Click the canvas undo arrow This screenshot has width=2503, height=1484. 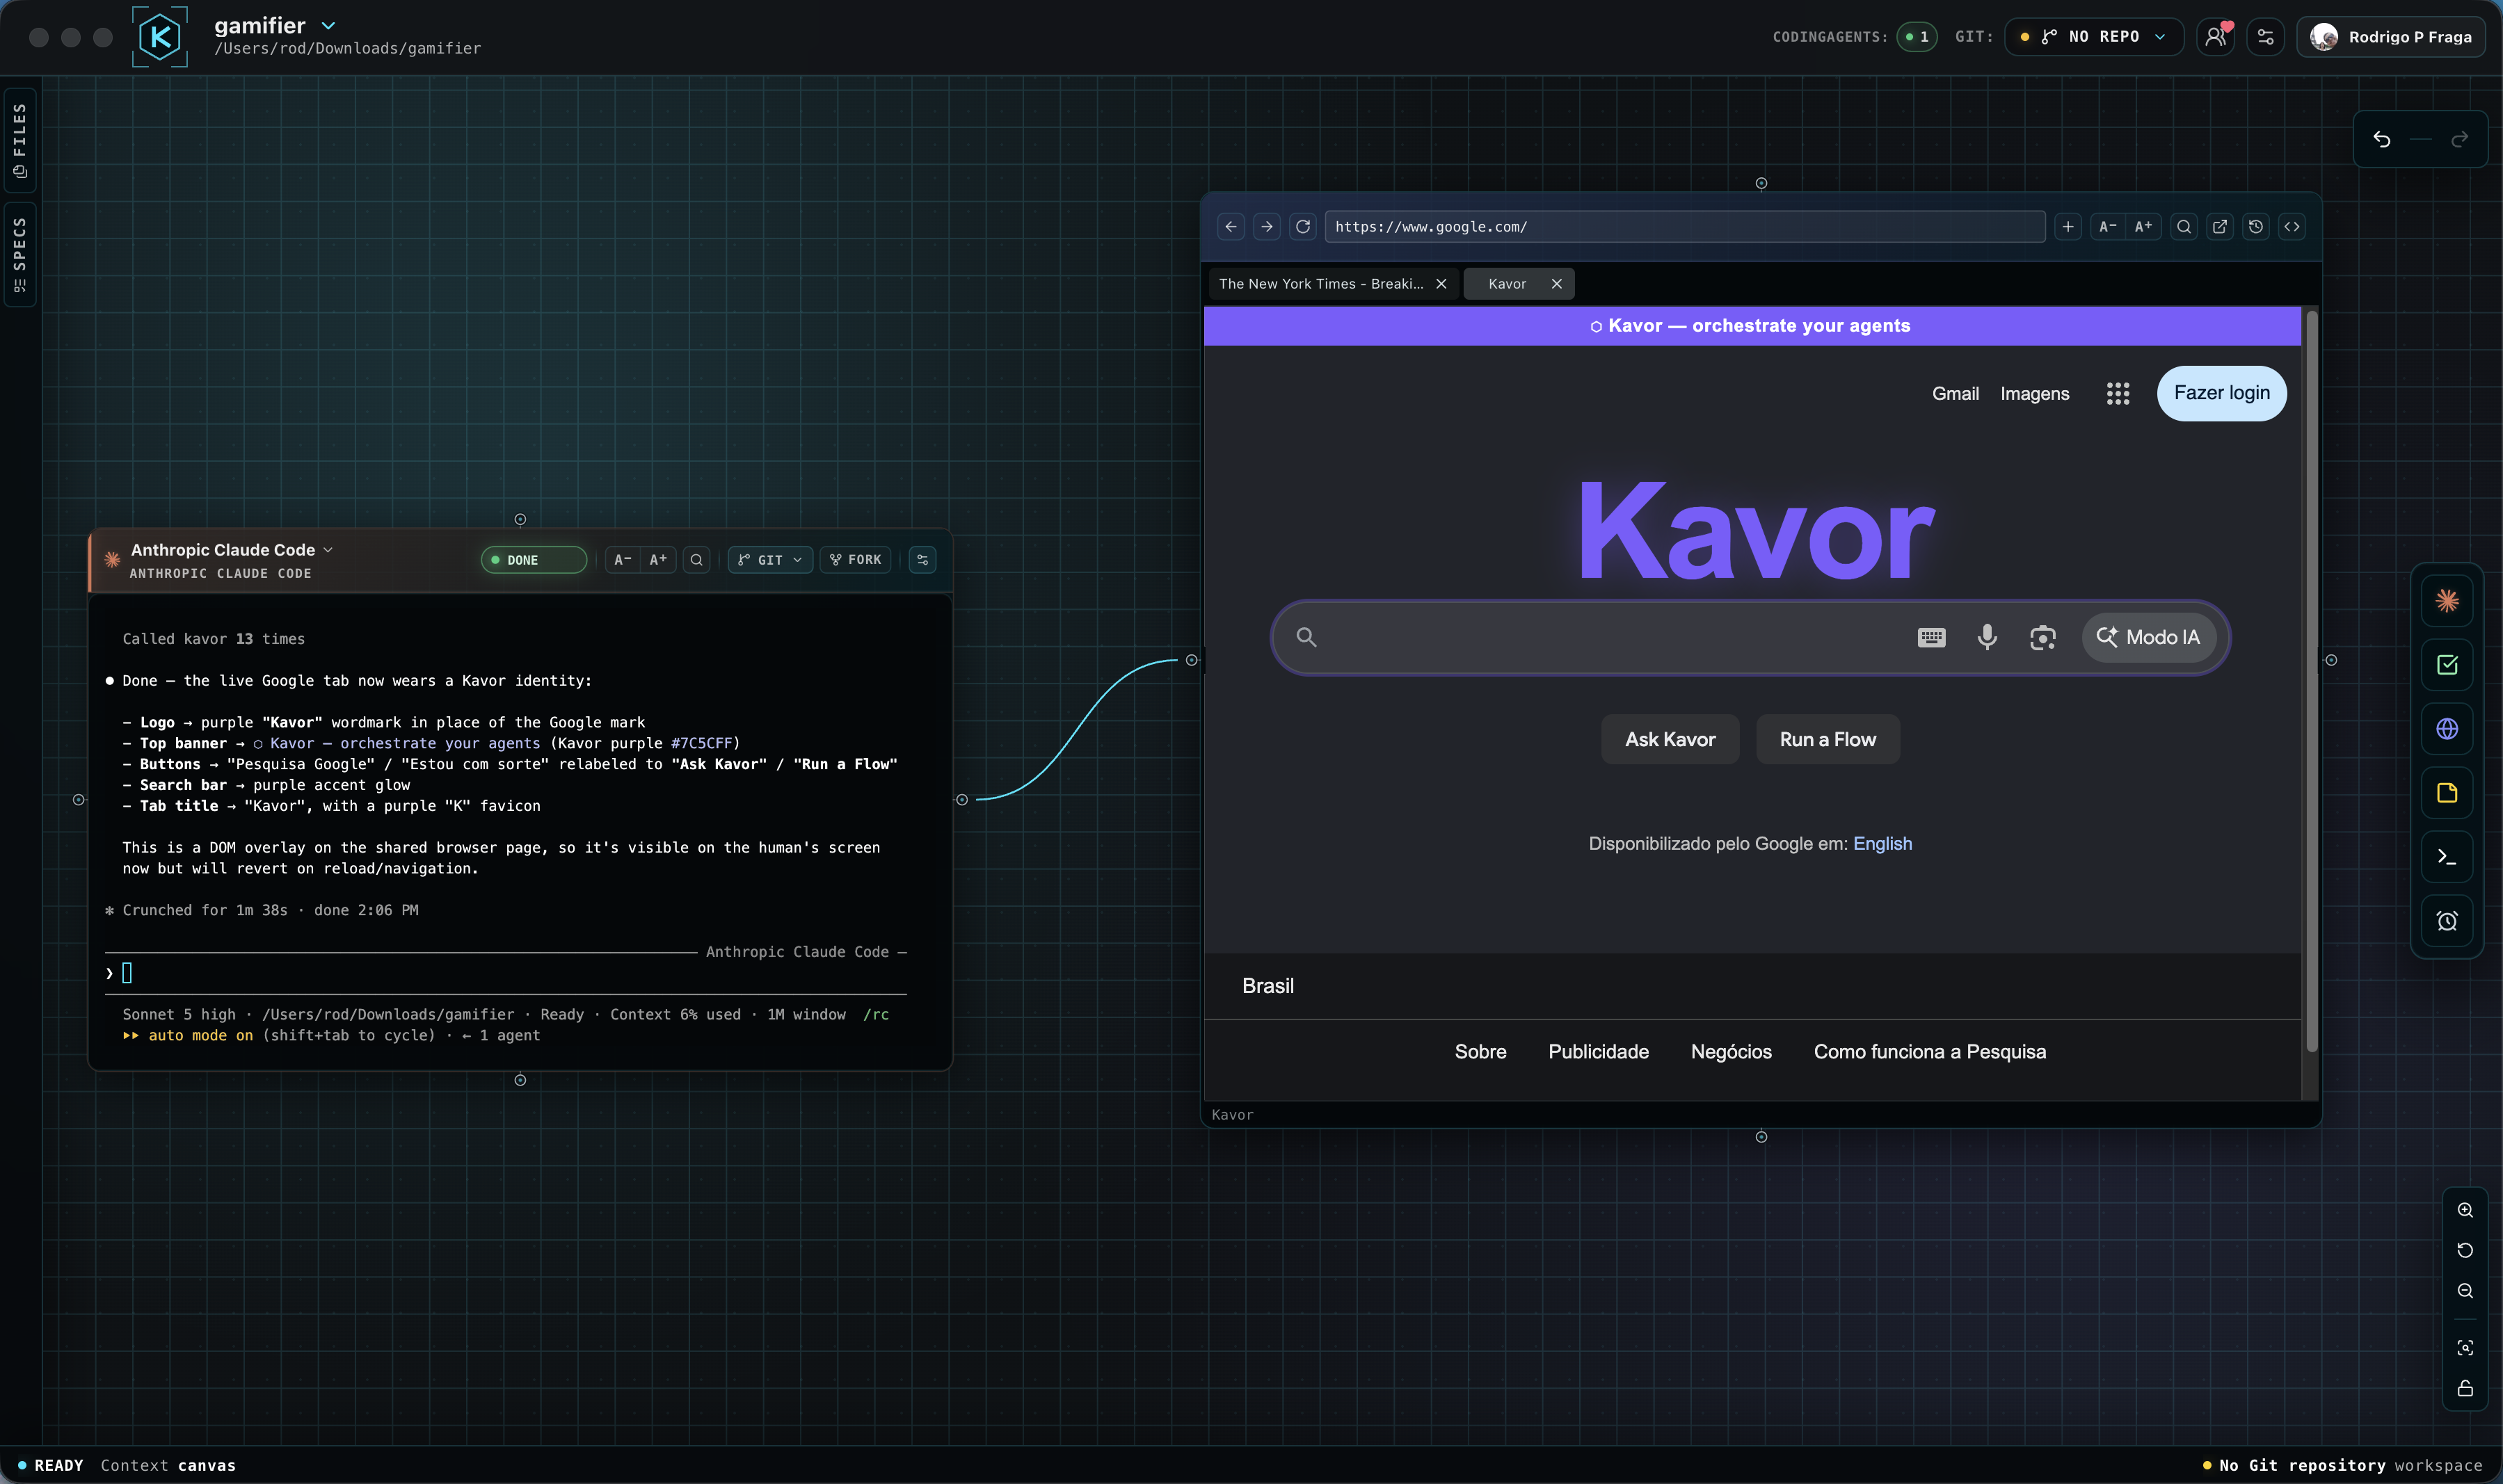[2382, 139]
